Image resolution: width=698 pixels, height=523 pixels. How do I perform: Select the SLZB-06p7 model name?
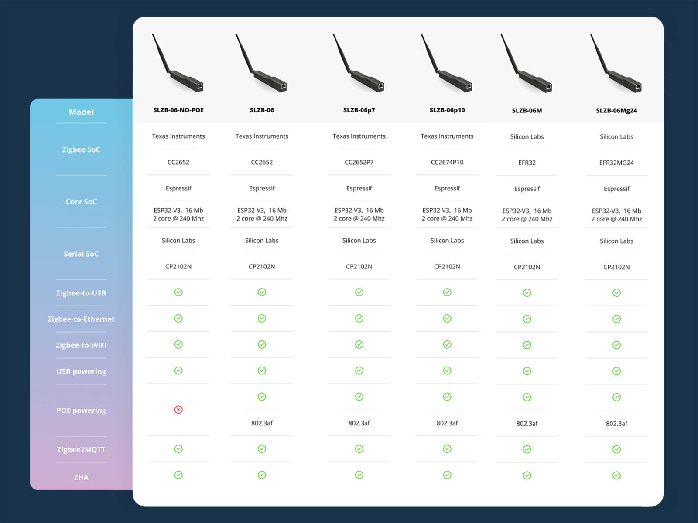[x=359, y=110]
